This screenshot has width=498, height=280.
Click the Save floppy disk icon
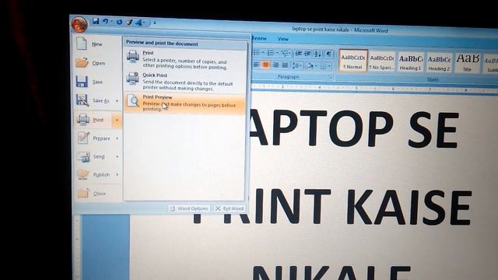click(x=82, y=82)
